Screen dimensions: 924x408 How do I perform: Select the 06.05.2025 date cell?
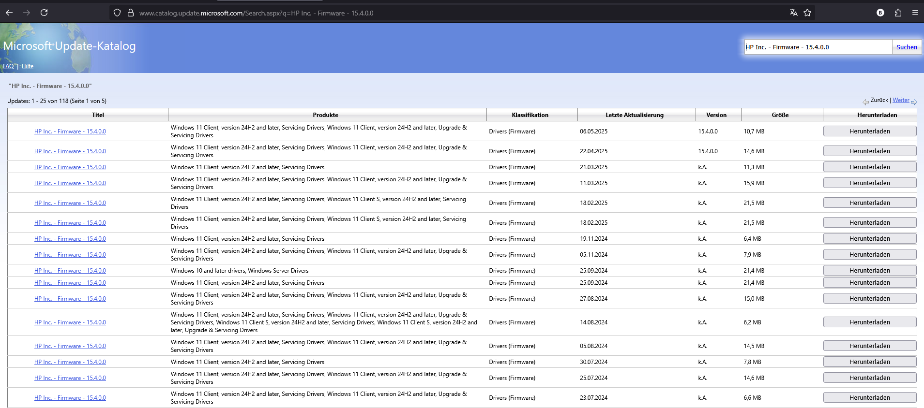click(x=593, y=131)
